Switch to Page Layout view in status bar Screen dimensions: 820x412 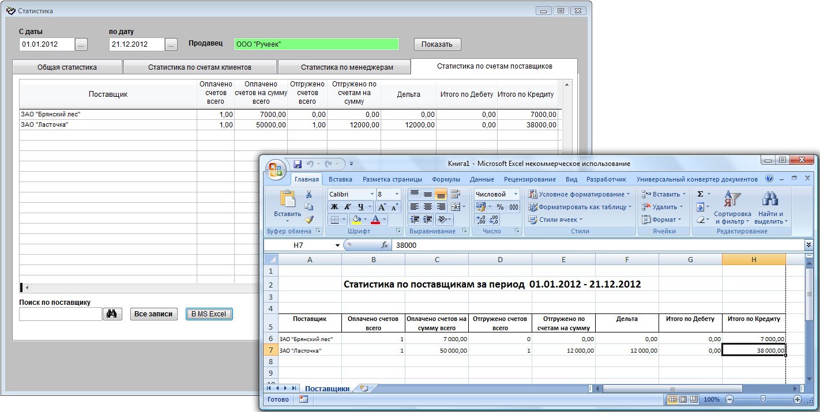point(683,399)
